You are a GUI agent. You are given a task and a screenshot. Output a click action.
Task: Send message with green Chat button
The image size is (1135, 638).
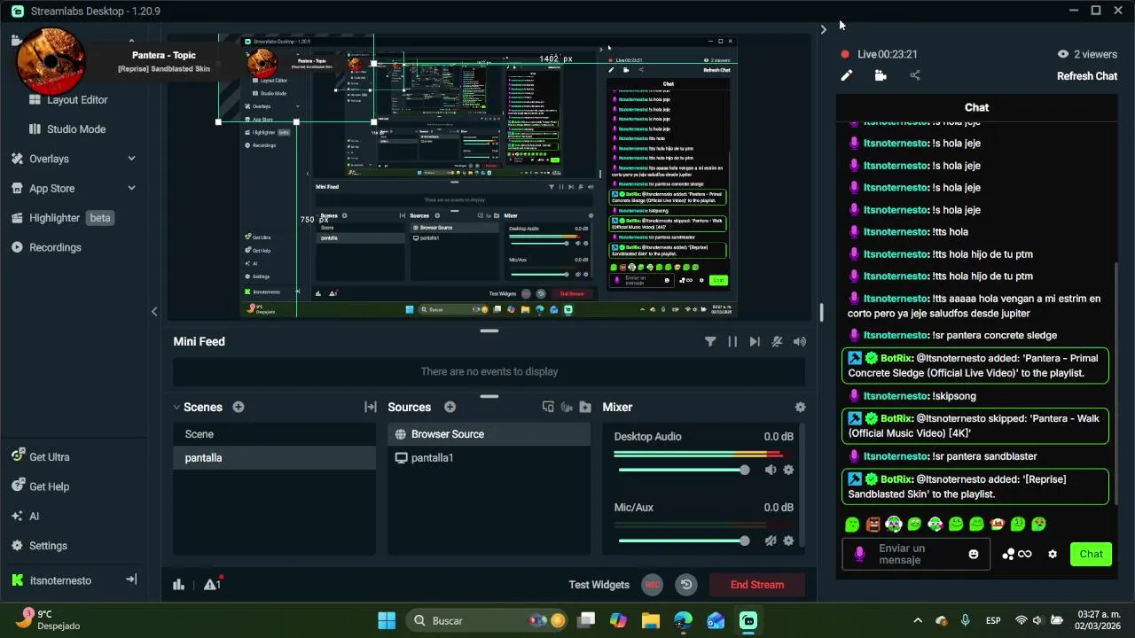click(x=1091, y=554)
